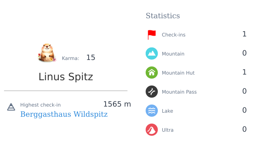The image size is (263, 156).
Task: Click the Mountain Hut count of 1
Action: pyautogui.click(x=244, y=72)
